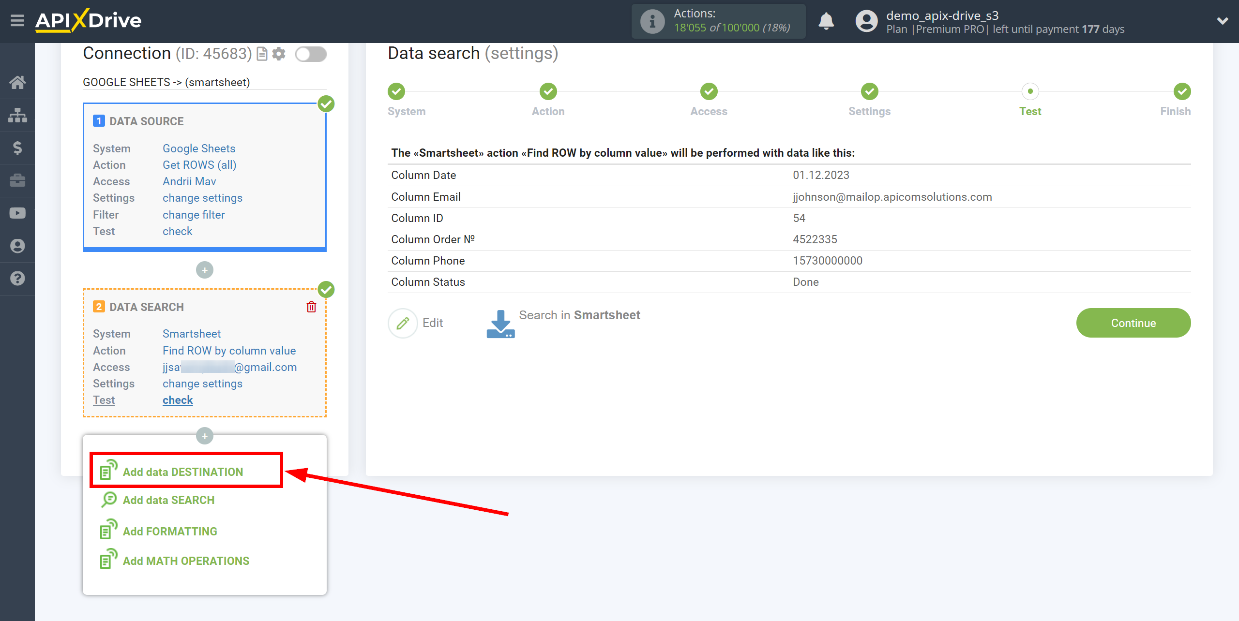Click the Add data DESTINATION icon
Viewport: 1239px width, 621px height.
coord(108,470)
